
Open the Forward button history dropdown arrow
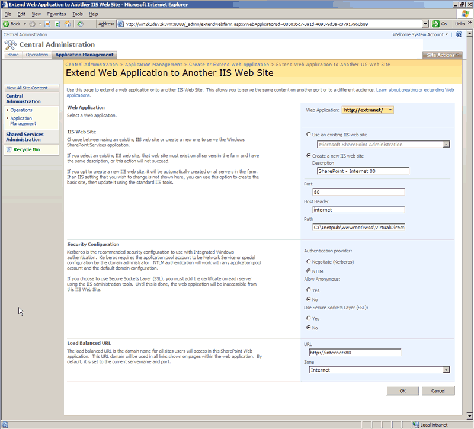tap(40, 24)
